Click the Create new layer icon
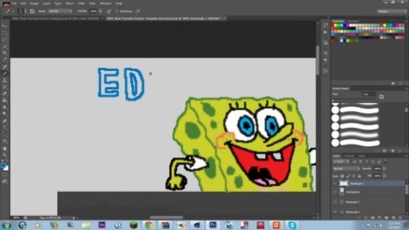The height and width of the screenshot is (230, 409). point(394,217)
